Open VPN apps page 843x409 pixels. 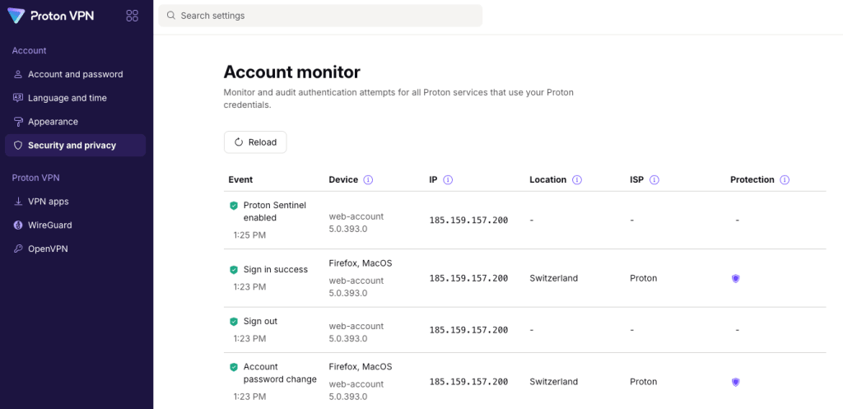click(75, 202)
